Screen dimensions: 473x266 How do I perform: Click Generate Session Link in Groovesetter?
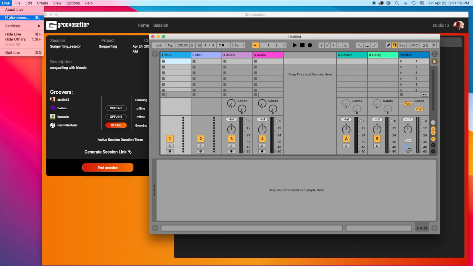pos(108,152)
